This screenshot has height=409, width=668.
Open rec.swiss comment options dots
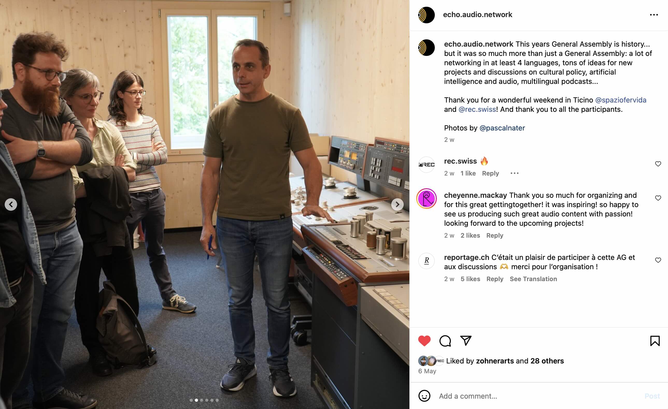point(514,173)
